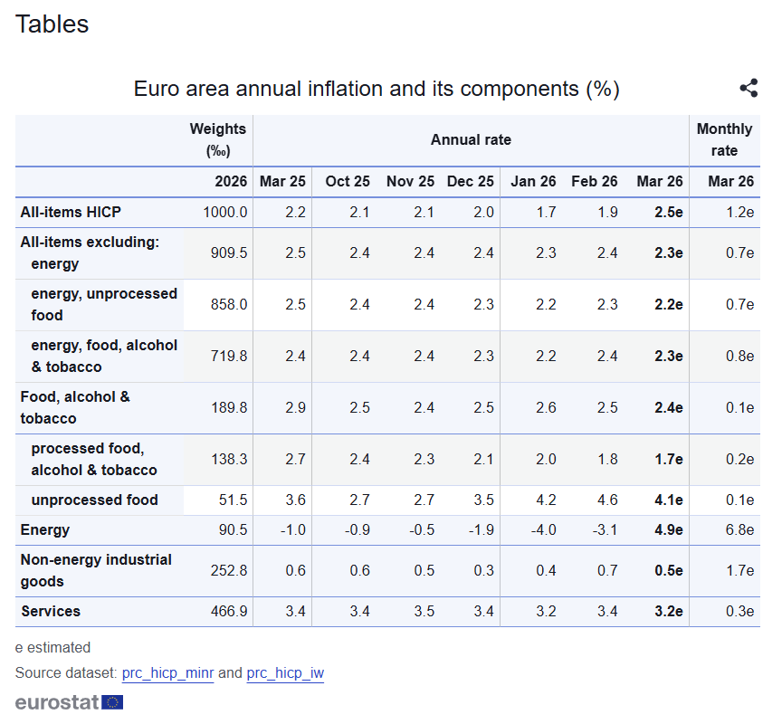Open the prc_hicp_iw dataset link
782x724 pixels.
285,673
